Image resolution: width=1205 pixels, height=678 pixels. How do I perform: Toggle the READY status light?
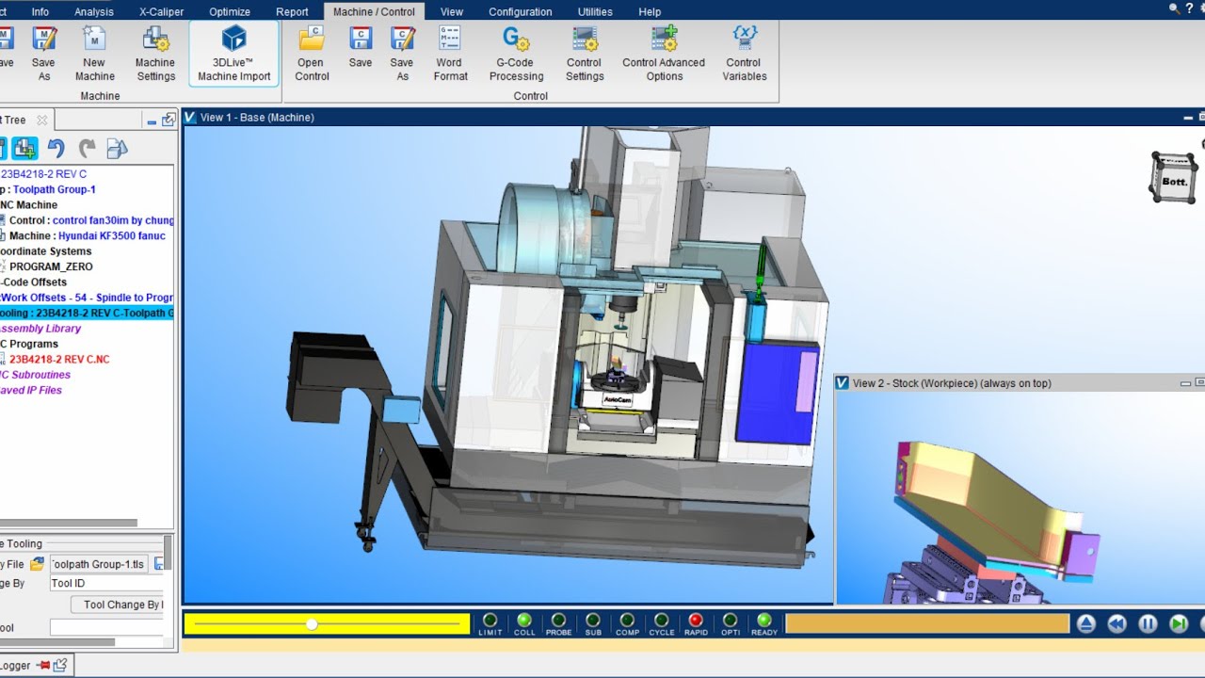coord(764,620)
